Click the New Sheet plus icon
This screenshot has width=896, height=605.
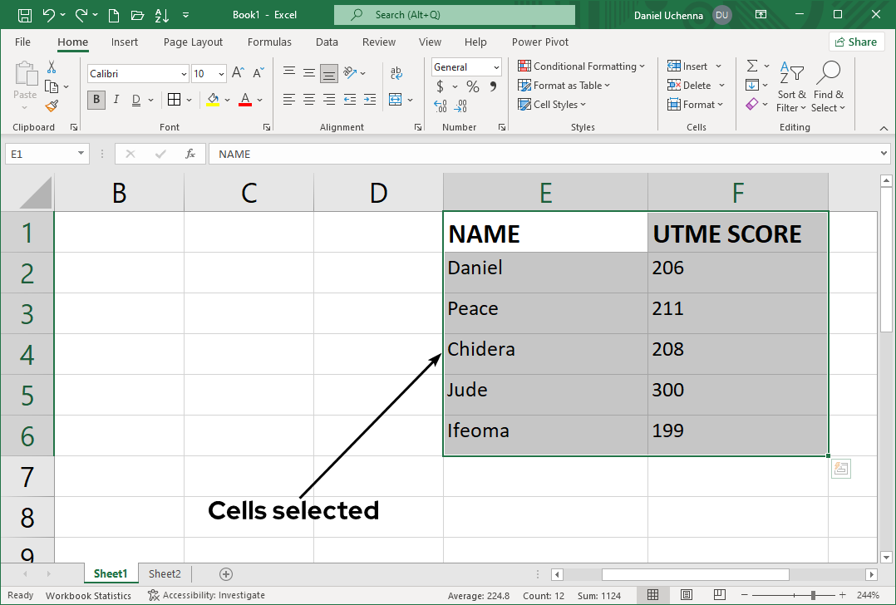(x=226, y=574)
